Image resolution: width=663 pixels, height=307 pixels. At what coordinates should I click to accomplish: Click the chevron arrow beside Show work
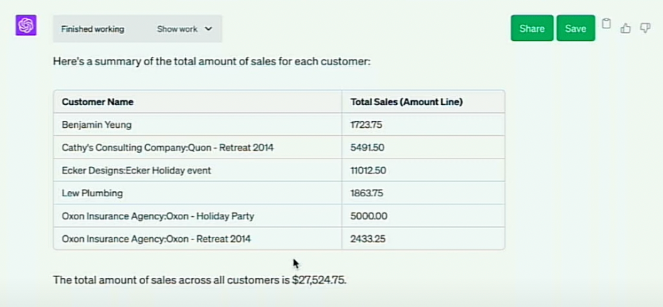208,29
